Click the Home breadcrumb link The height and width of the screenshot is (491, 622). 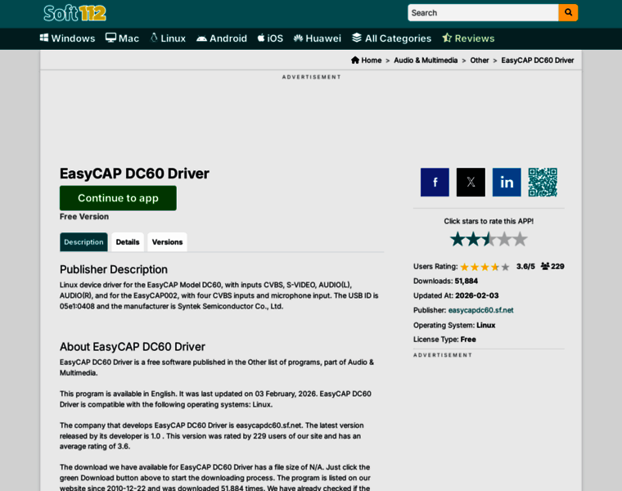[366, 61]
